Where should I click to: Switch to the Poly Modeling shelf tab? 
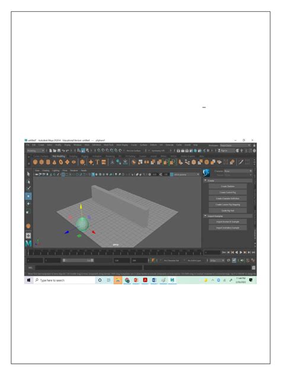[x=59, y=156]
